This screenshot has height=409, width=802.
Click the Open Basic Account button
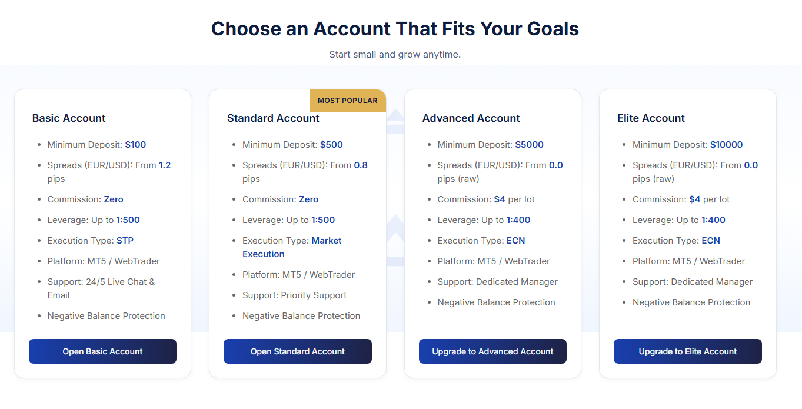tap(102, 351)
